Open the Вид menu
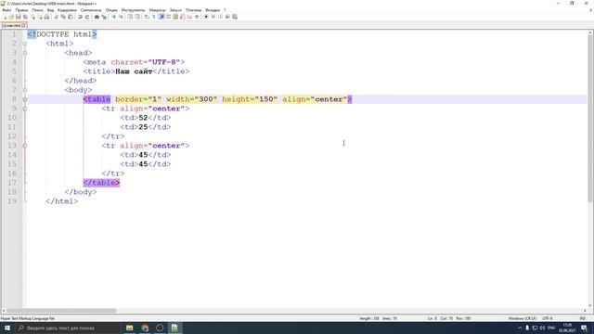This screenshot has width=594, height=334. [50, 10]
